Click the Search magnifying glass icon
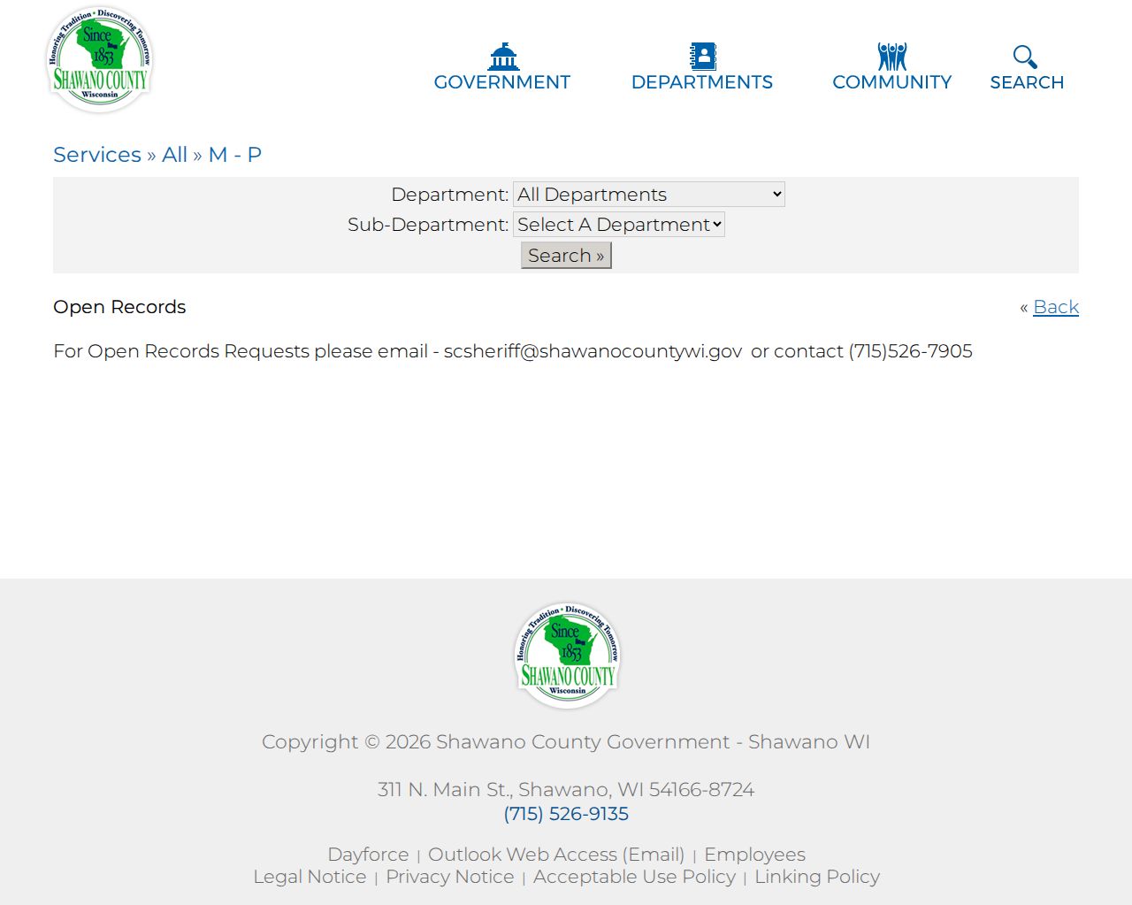 [x=1026, y=57]
